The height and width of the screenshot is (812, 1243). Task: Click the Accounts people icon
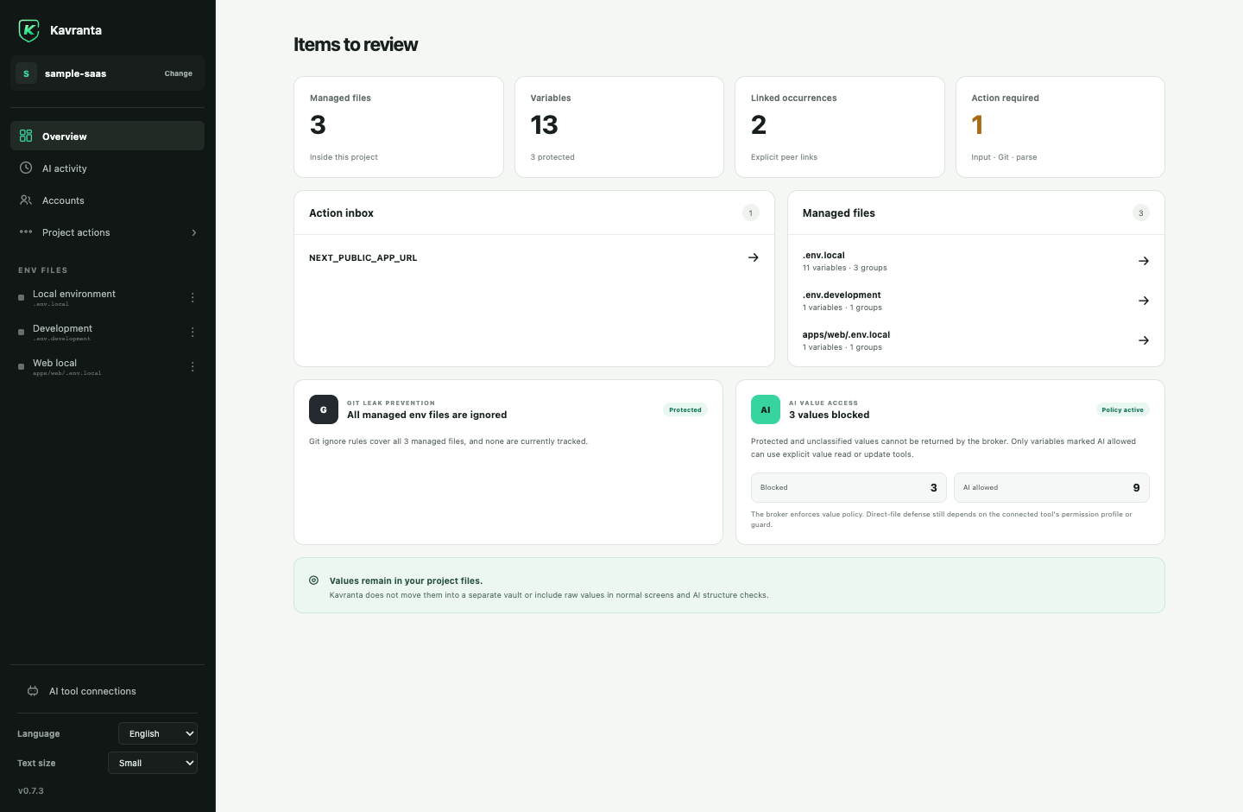tap(26, 200)
